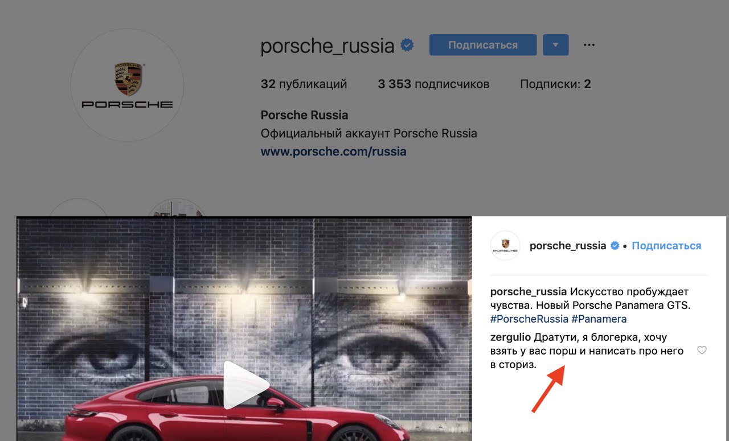729x441 pixels.
Task: Follow via Подписаться link in the post header
Action: [666, 246]
